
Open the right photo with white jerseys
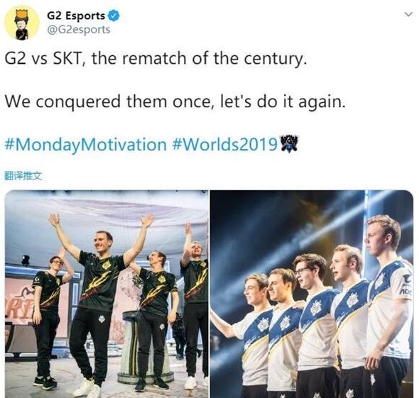click(312, 294)
